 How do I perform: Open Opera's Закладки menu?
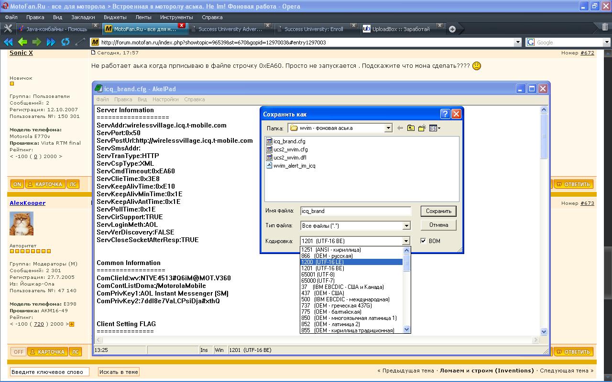point(83,17)
